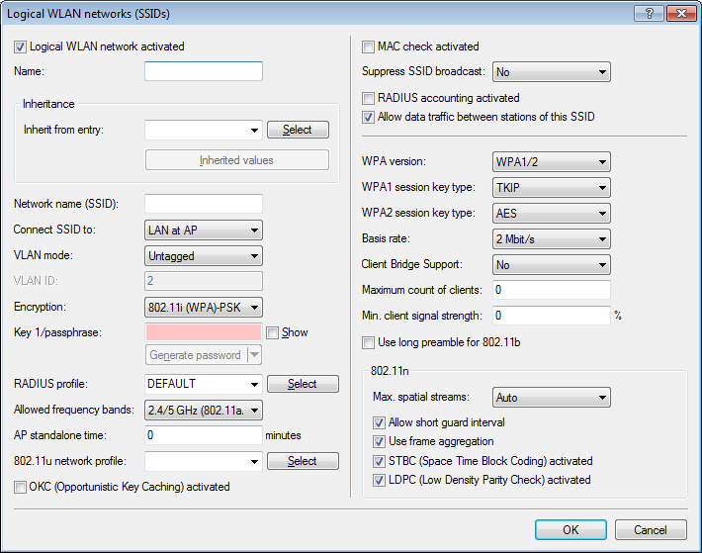The height and width of the screenshot is (553, 702).
Task: Open Max. spatial streams dropdown
Action: point(551,399)
